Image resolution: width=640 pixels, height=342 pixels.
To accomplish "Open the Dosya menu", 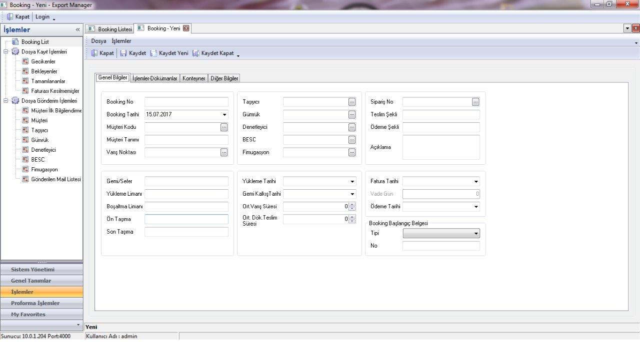I will tap(98, 41).
